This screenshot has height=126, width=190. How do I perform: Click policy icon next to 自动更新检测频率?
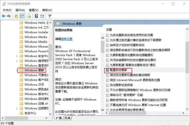pos(107,85)
